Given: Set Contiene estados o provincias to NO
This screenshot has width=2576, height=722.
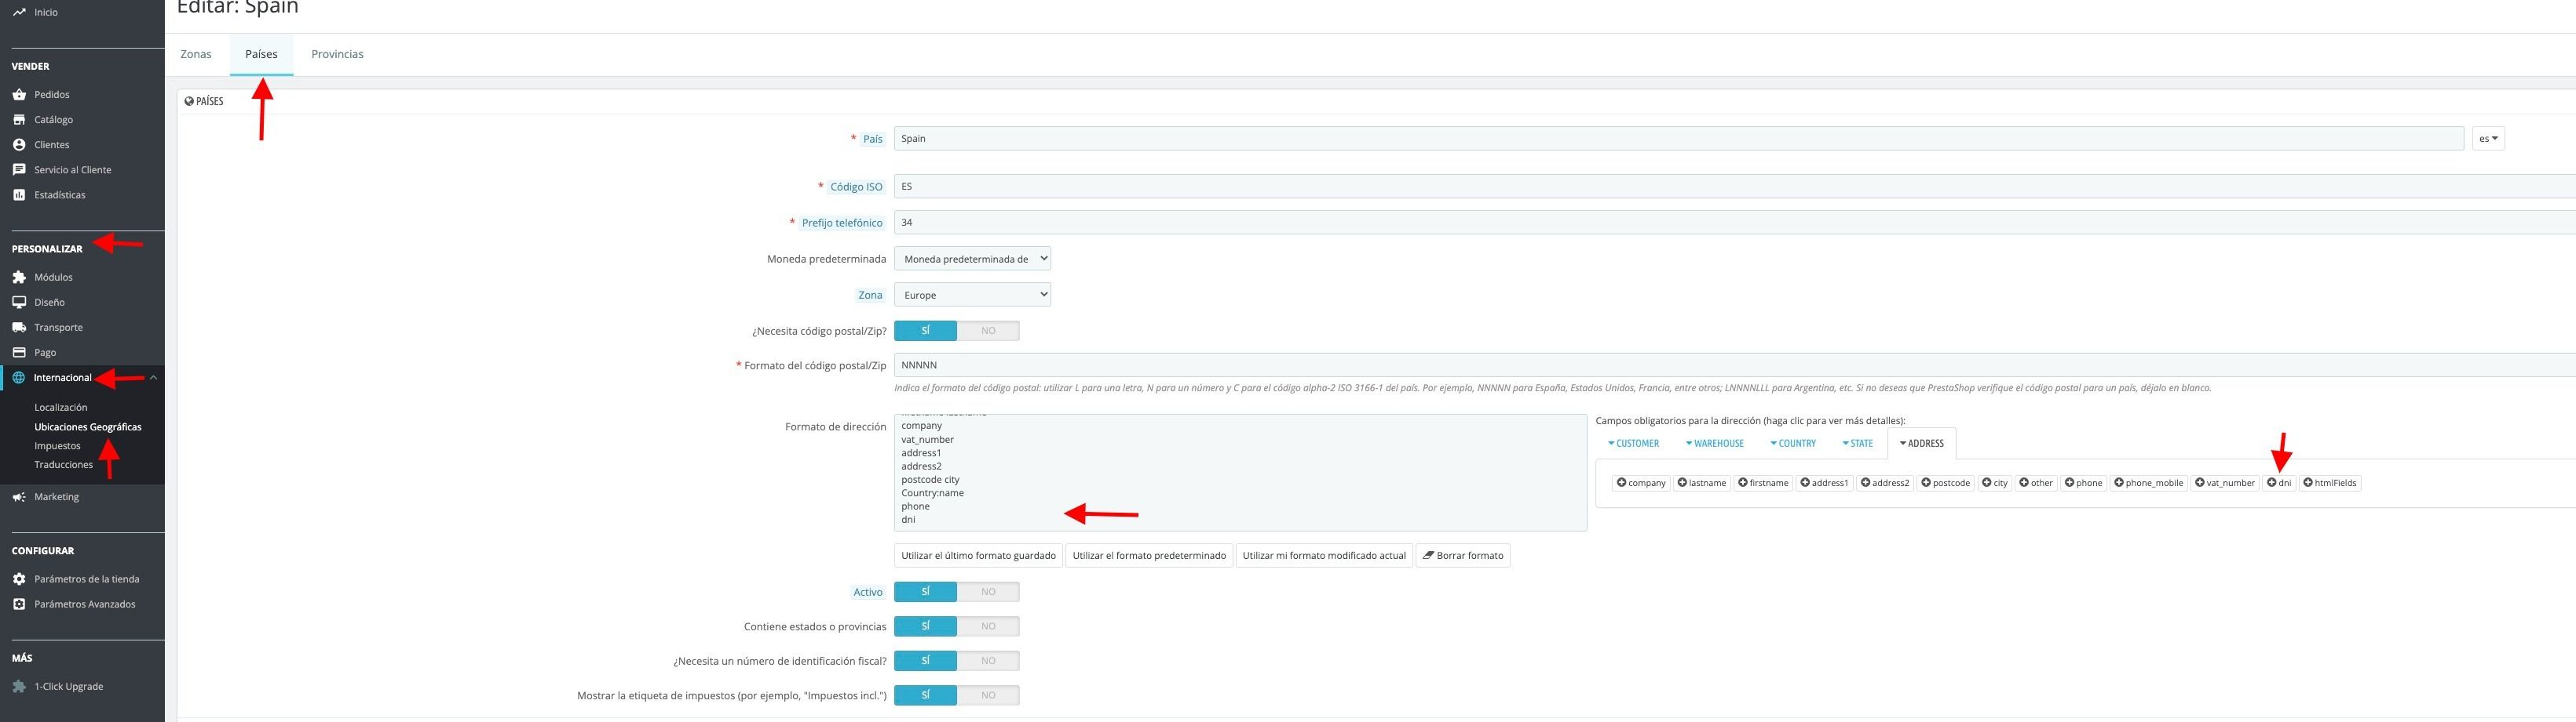Looking at the screenshot, I should (x=988, y=627).
